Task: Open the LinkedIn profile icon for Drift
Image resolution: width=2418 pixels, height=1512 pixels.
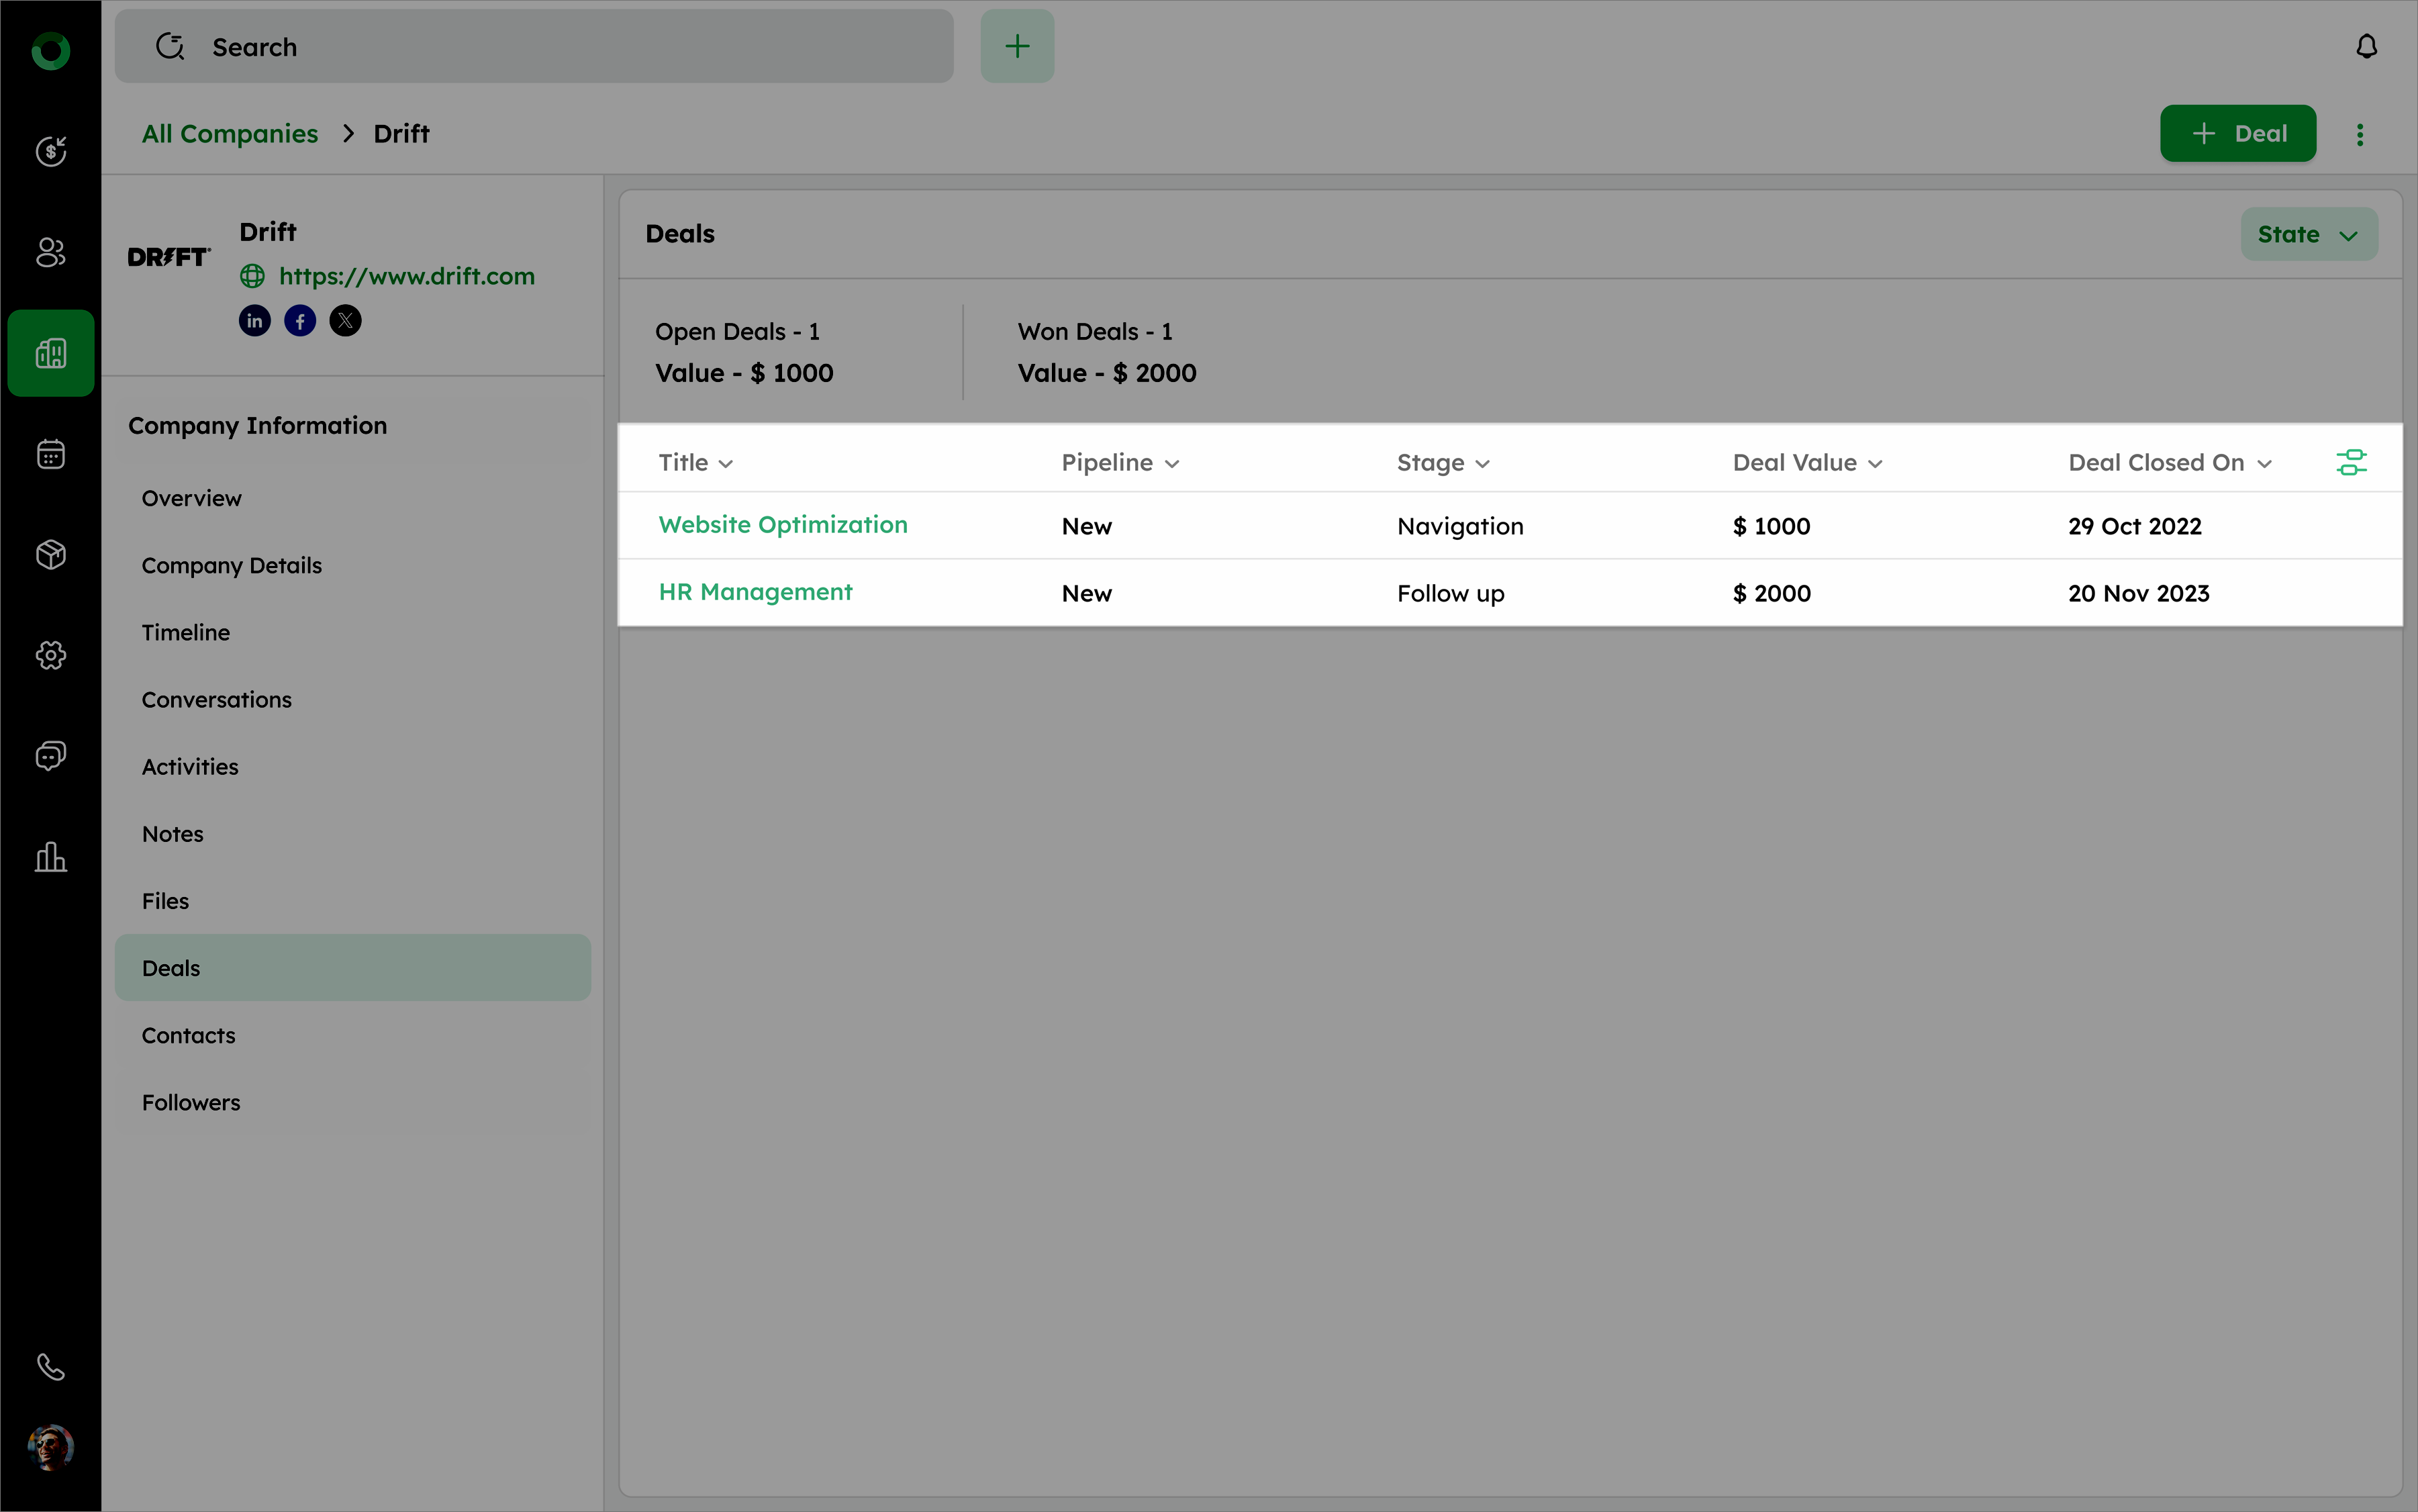Action: (x=255, y=321)
